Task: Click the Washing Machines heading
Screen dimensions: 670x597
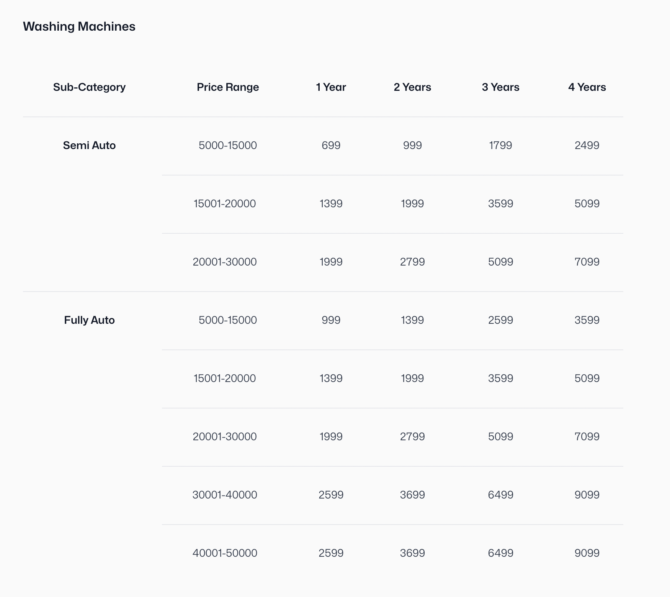Action: coord(79,26)
